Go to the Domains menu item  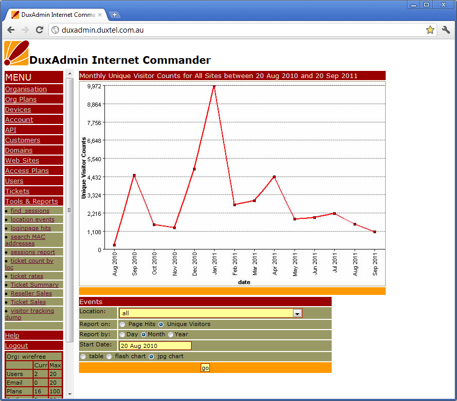pos(19,151)
